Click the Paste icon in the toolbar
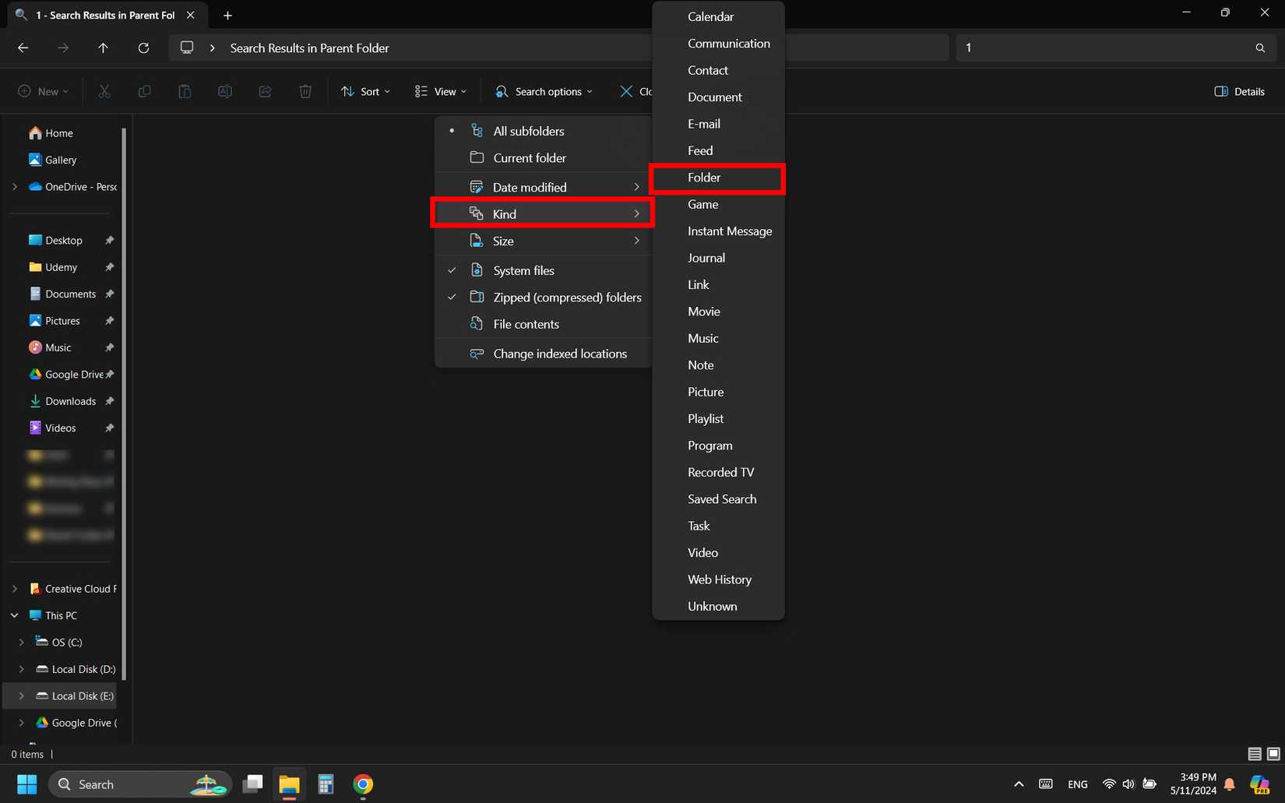The image size is (1285, 803). tap(185, 91)
